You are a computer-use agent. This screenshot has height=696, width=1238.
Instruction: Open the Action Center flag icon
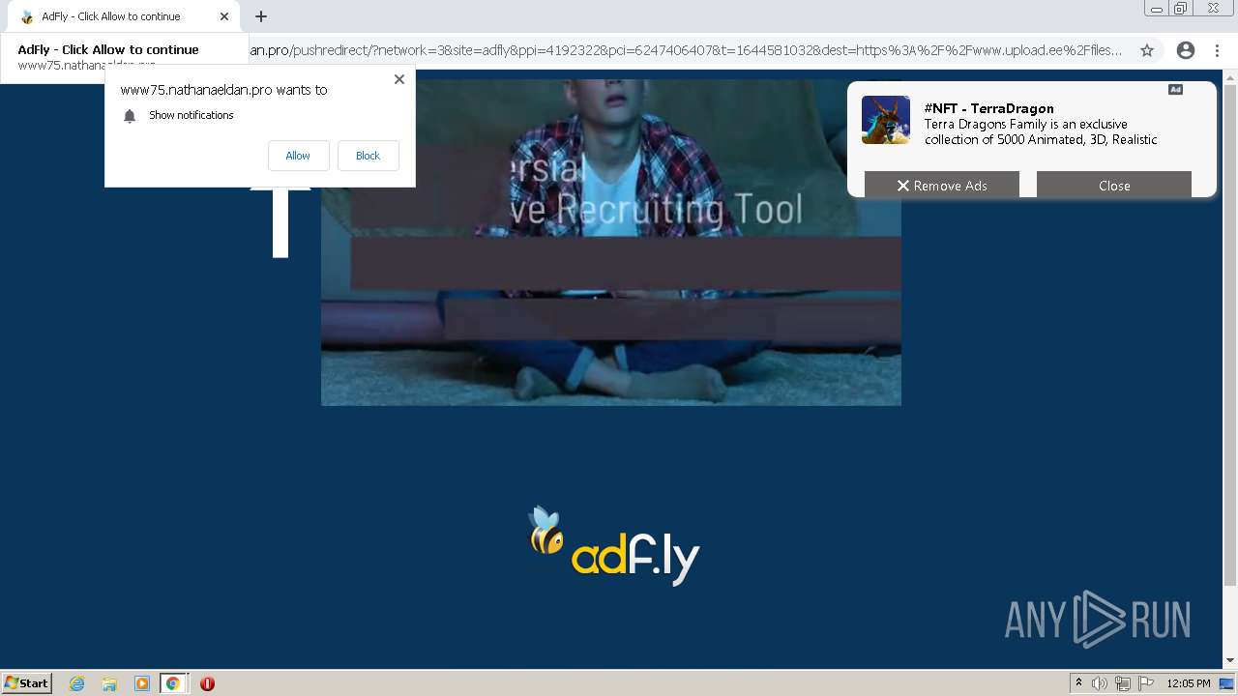[1146, 683]
